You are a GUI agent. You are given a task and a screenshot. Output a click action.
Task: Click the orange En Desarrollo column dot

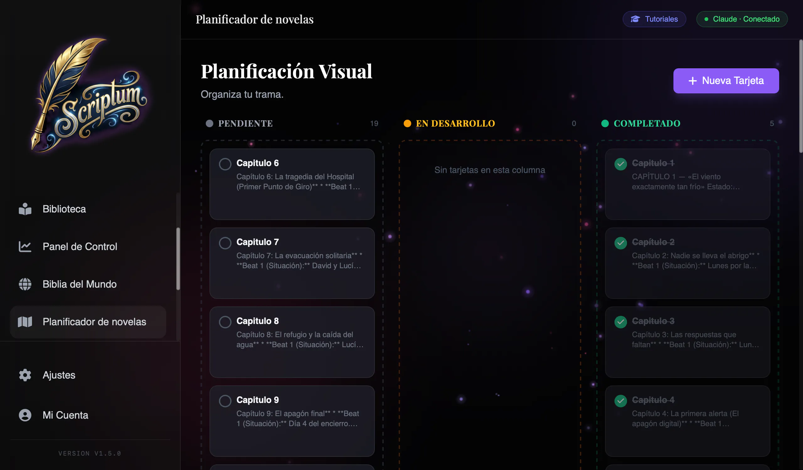[x=407, y=123]
